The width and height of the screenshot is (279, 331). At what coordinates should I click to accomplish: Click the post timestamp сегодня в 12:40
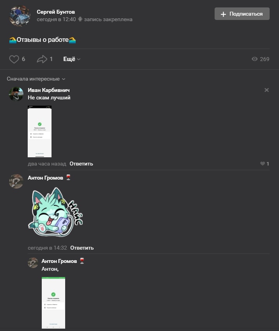(56, 20)
